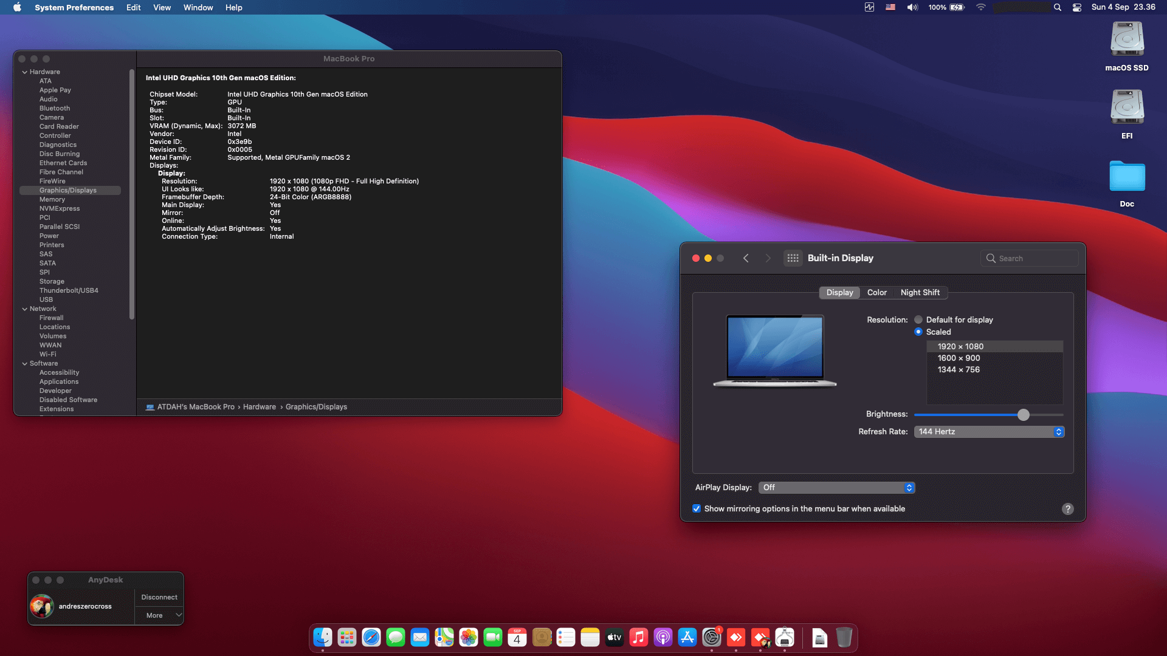
Task: Select Scaled resolution option
Action: (918, 332)
